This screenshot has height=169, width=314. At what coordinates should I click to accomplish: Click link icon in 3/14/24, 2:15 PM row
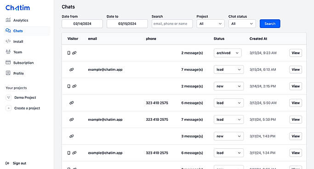click(74, 86)
